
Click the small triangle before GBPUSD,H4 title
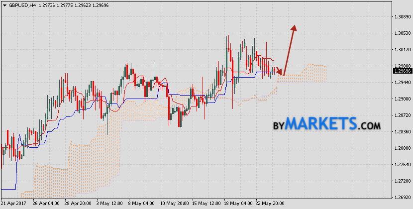(x=4, y=5)
